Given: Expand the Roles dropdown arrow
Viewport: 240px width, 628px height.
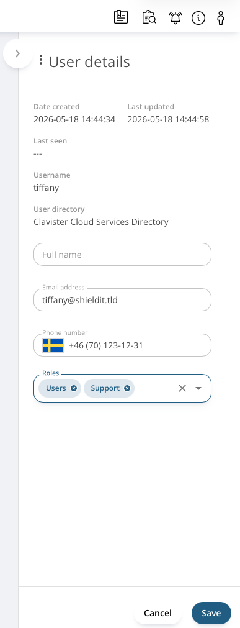Looking at the screenshot, I should tap(198, 388).
